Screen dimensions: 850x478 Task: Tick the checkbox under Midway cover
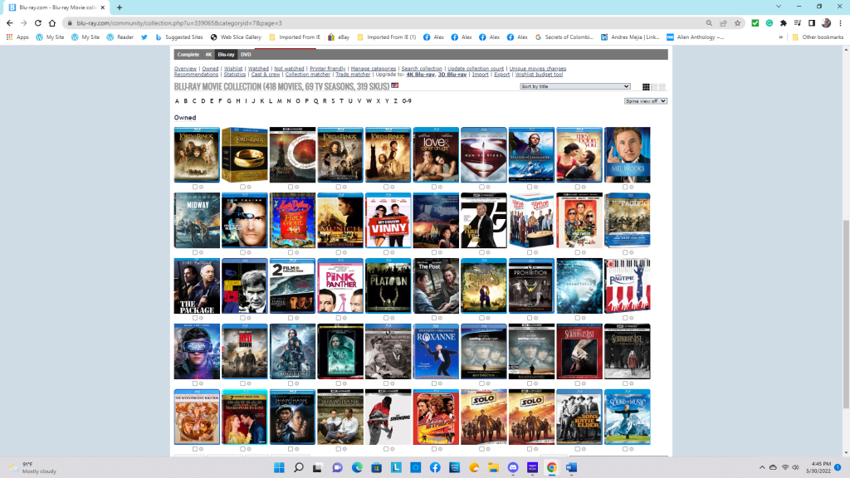tap(194, 252)
